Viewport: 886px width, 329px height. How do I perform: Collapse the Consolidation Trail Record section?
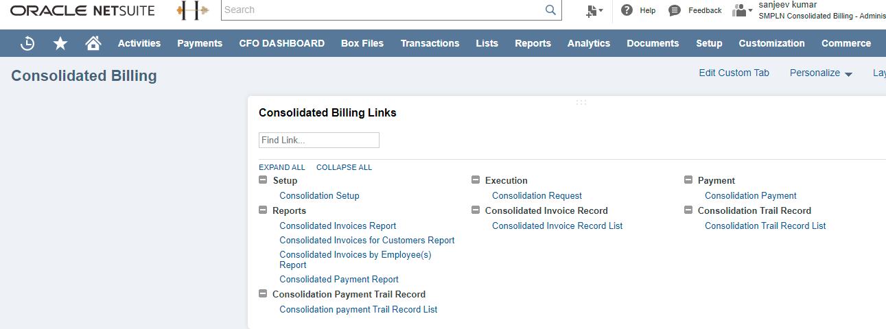688,210
